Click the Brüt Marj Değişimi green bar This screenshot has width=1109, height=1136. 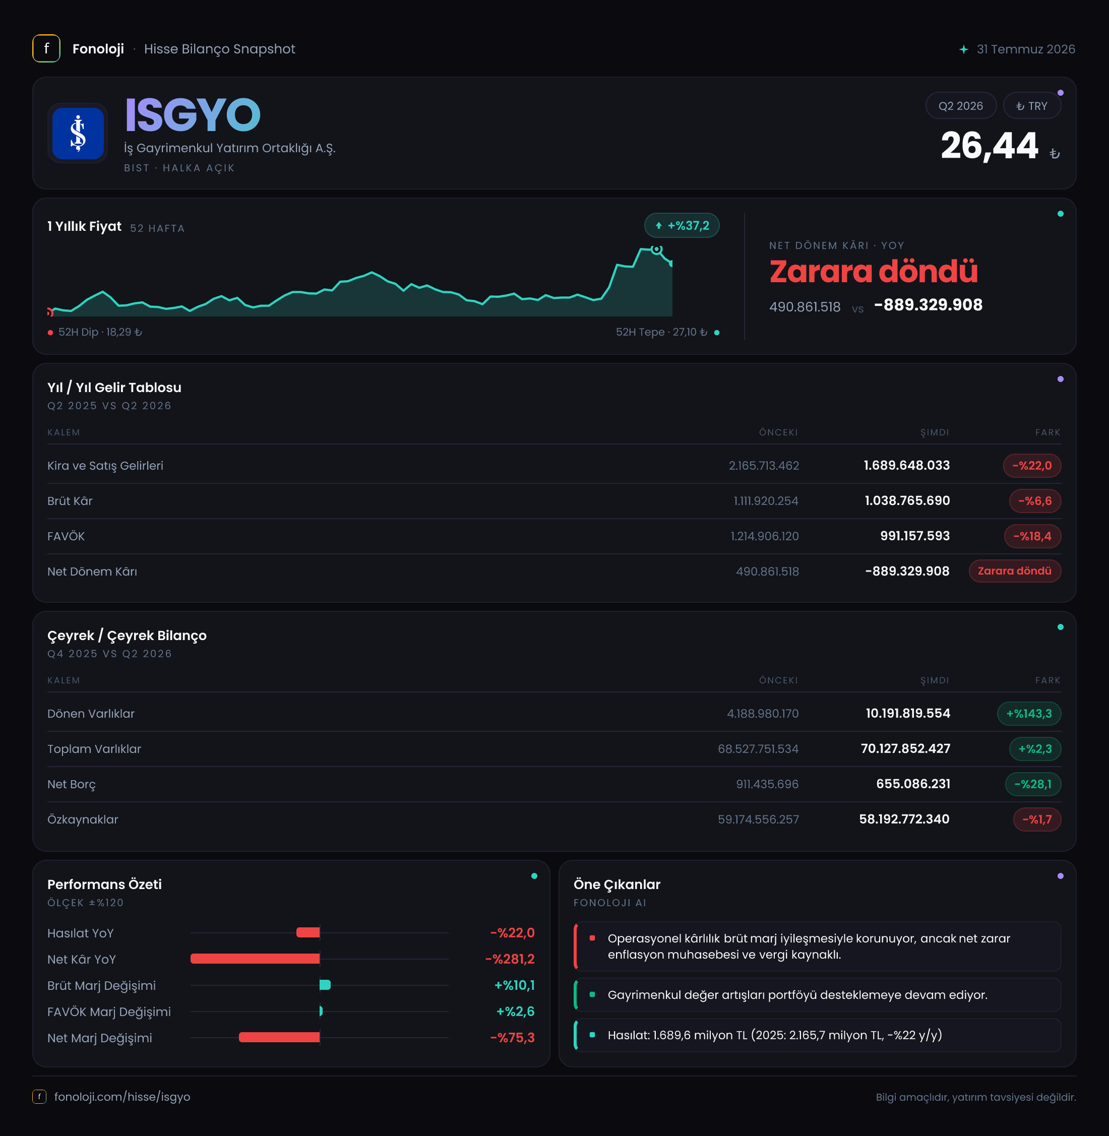pyautogui.click(x=325, y=985)
